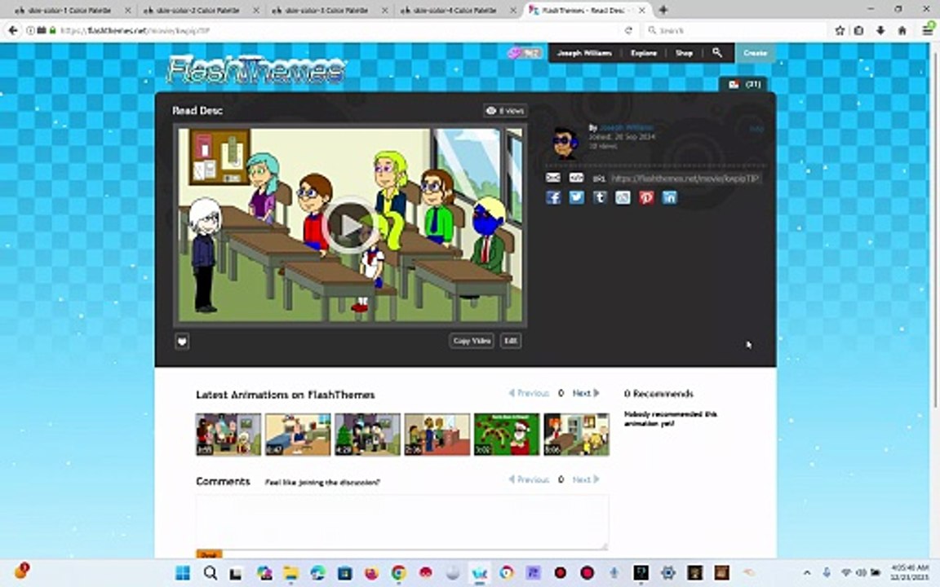
Task: Click the video URL field
Action: [x=685, y=178]
